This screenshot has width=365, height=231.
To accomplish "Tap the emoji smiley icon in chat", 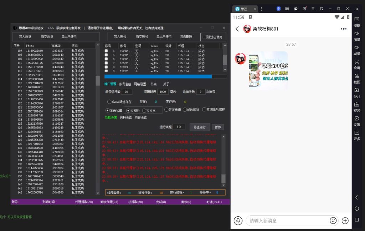I will pos(333,221).
